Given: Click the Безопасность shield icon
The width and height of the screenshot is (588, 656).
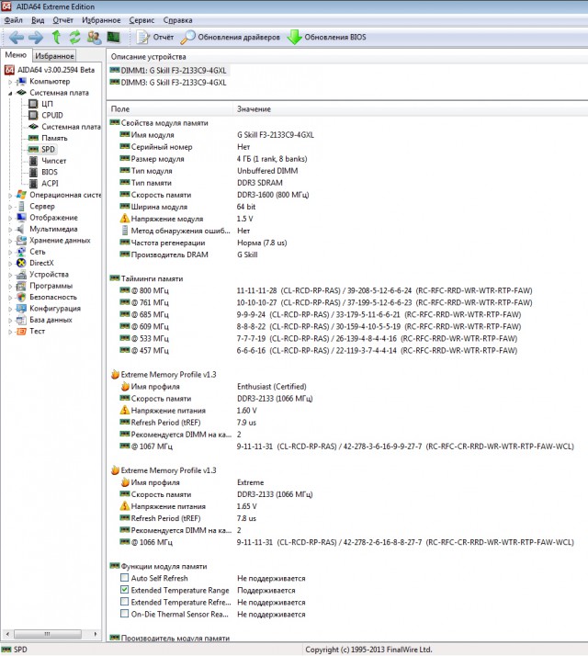Looking at the screenshot, I should pyautogui.click(x=21, y=297).
